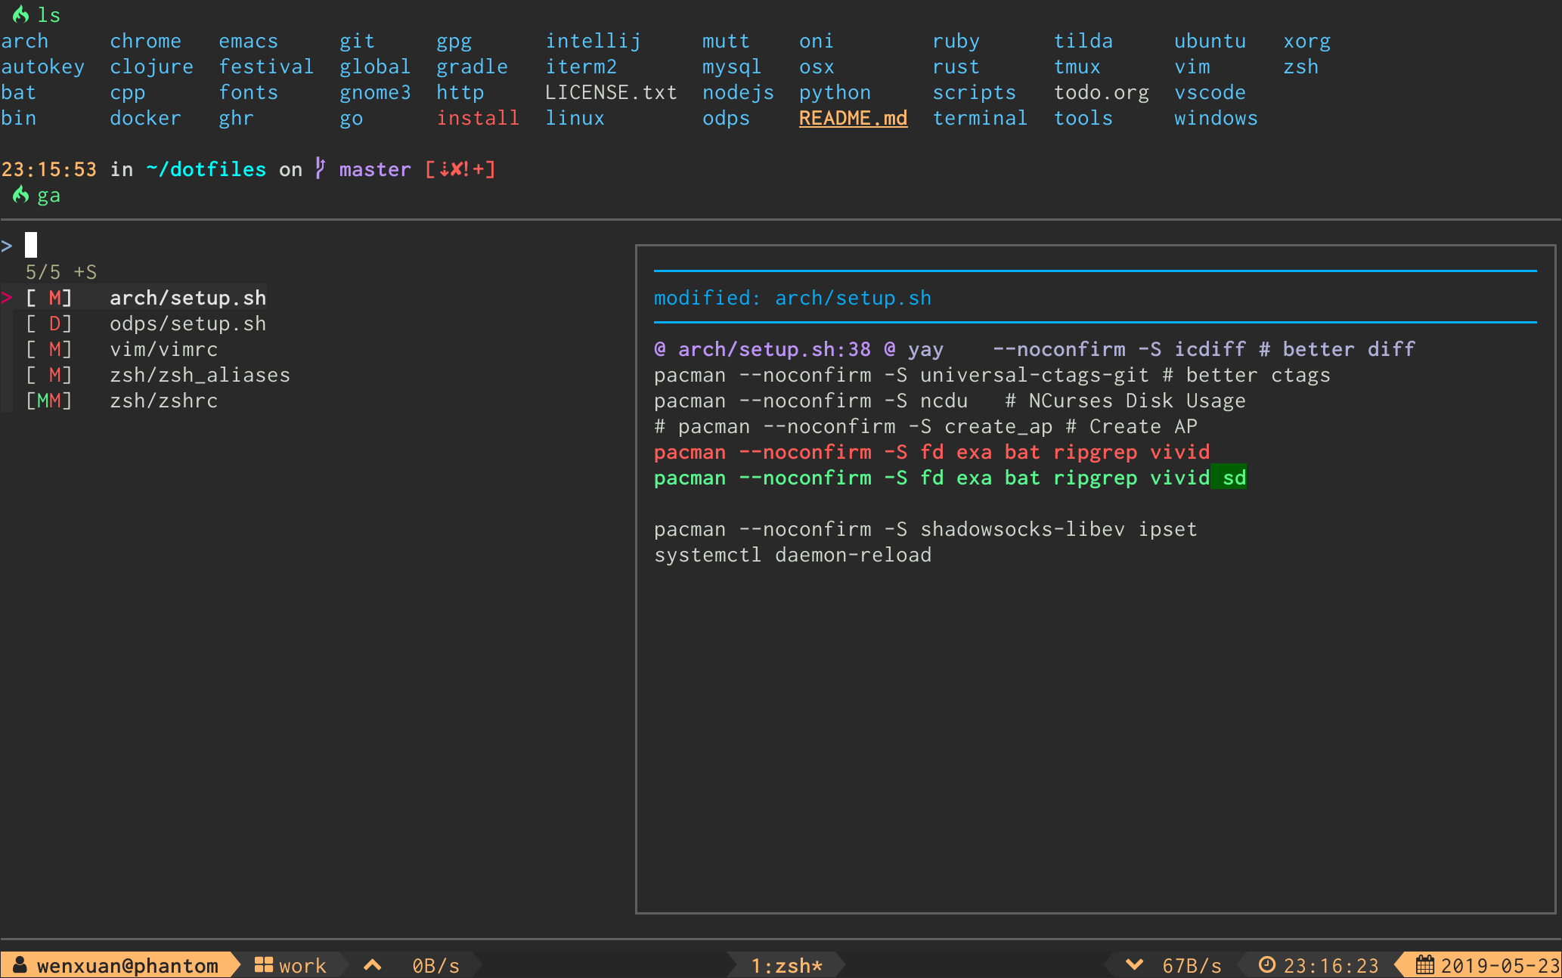
Task: Switch to the 1:zsh* tmux window
Action: (786, 964)
